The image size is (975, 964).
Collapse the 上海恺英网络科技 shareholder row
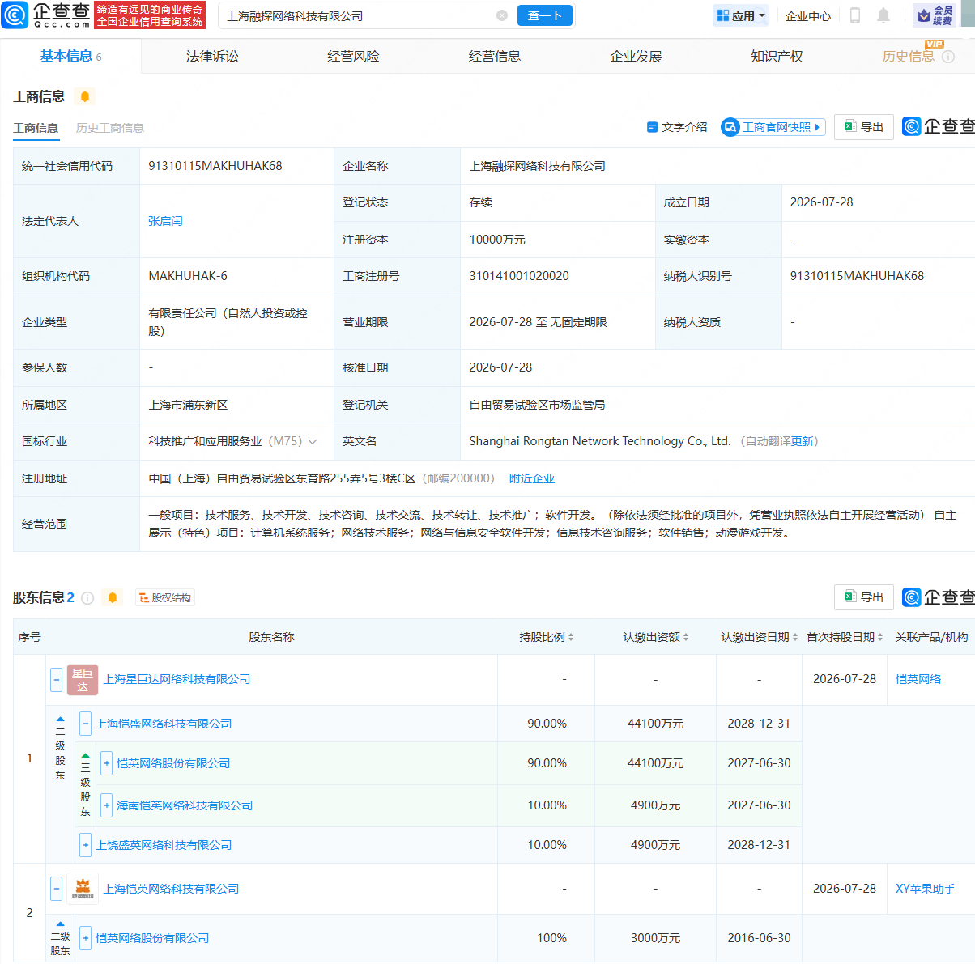pyautogui.click(x=56, y=889)
